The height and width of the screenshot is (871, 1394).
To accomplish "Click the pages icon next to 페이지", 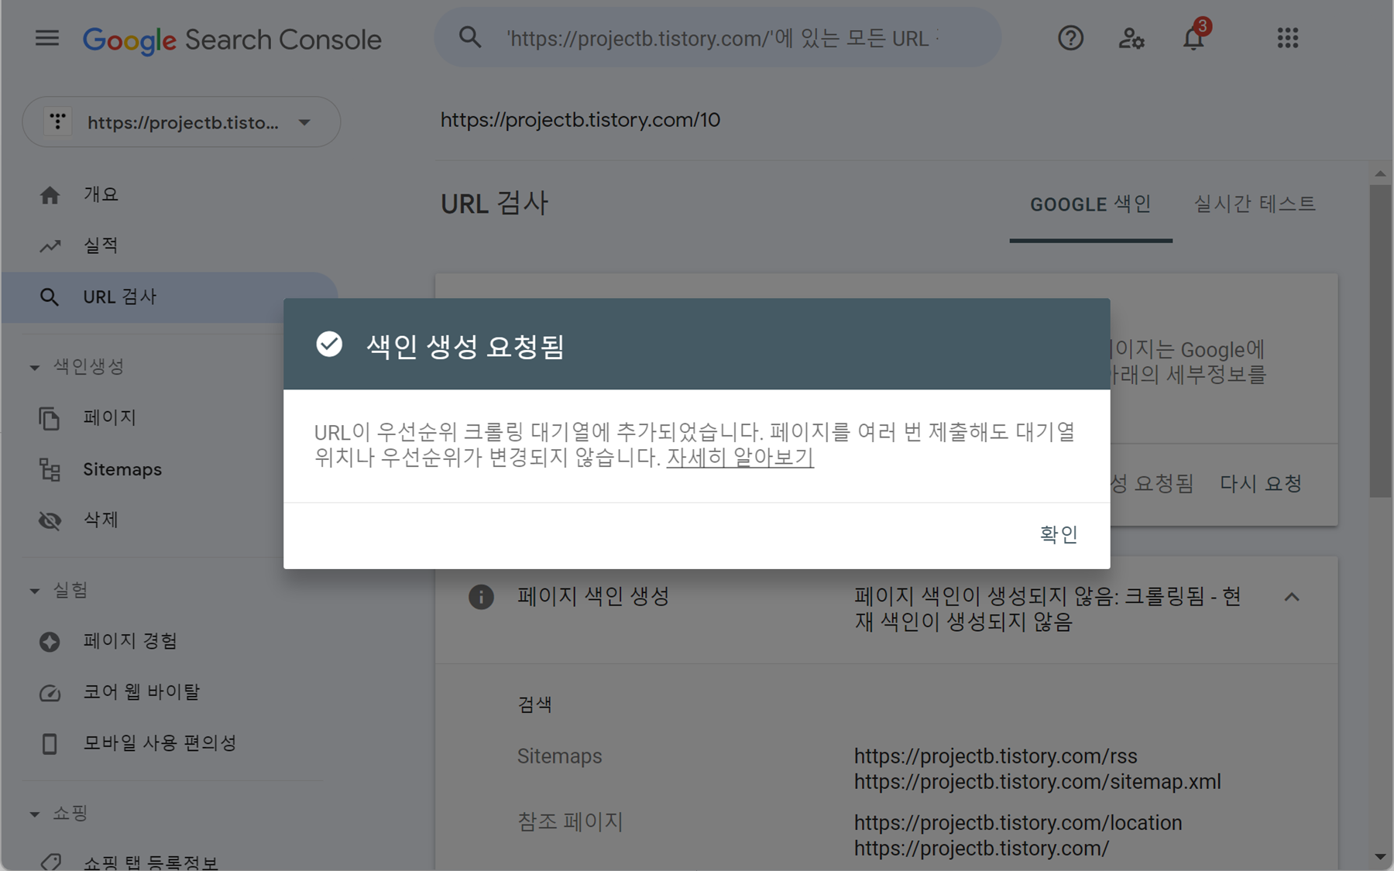I will click(50, 418).
